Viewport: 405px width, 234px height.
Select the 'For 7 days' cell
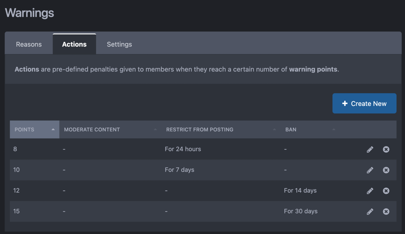179,170
